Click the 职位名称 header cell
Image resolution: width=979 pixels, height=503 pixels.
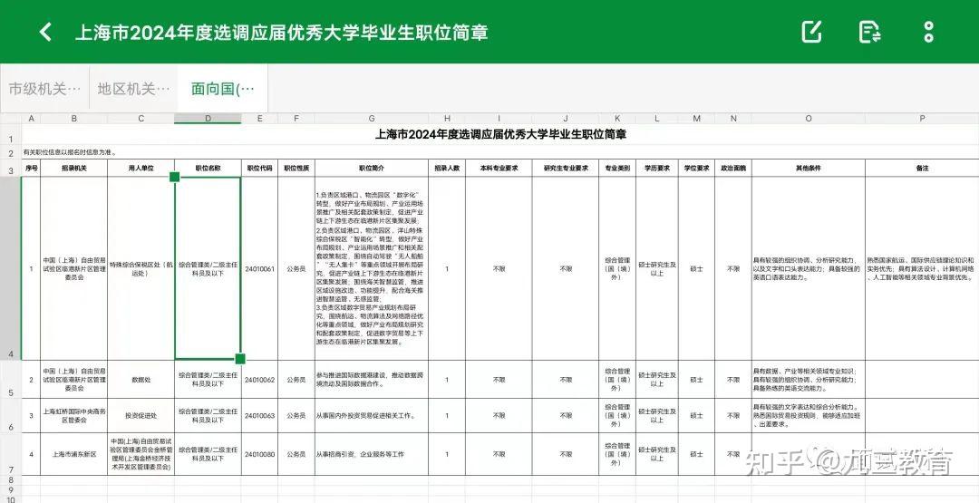click(208, 169)
